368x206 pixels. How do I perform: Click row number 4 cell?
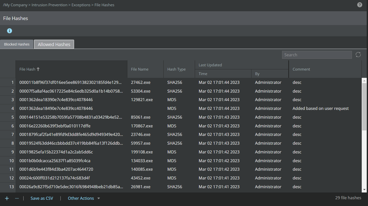coord(8,108)
